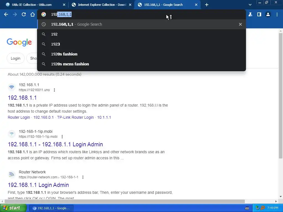Click the Router Login sitelink
Viewport: 283px width, 212px height.
[19, 117]
